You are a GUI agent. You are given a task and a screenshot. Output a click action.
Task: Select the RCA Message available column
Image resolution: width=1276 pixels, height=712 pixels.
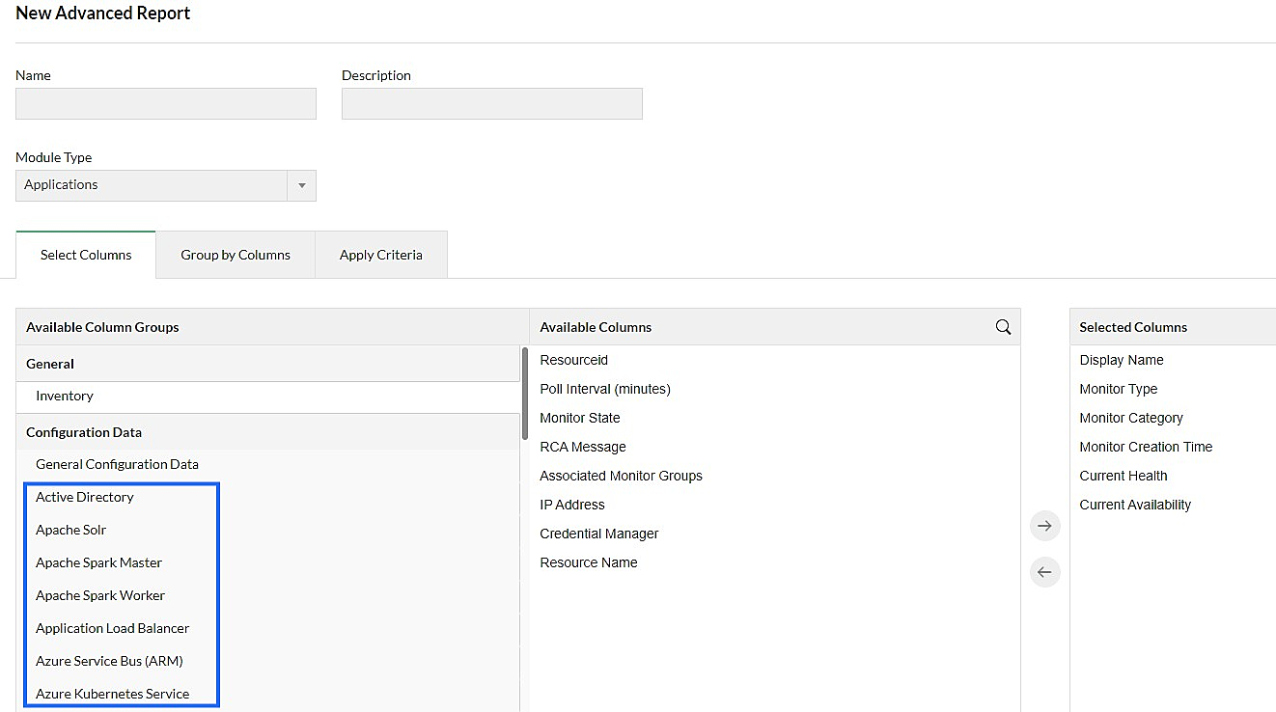coord(583,447)
